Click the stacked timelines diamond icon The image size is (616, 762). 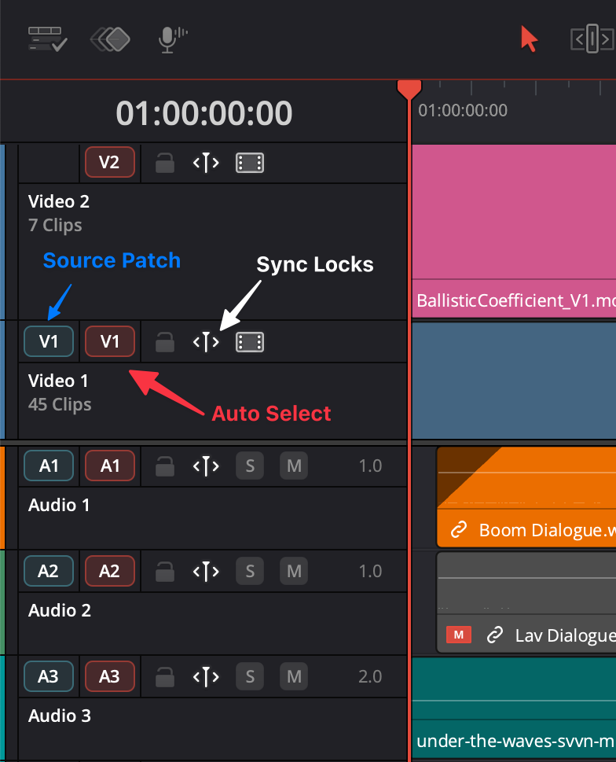click(110, 39)
